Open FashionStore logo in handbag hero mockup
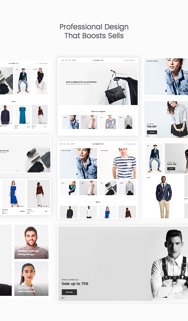The width and height of the screenshot is (188, 321). [x=98, y=61]
